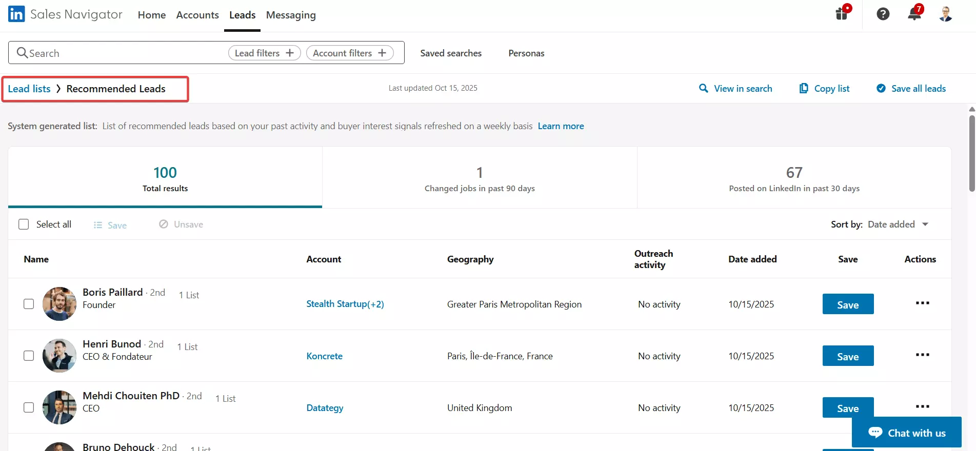Check the Select all checkbox
The height and width of the screenshot is (451, 976).
coord(24,224)
